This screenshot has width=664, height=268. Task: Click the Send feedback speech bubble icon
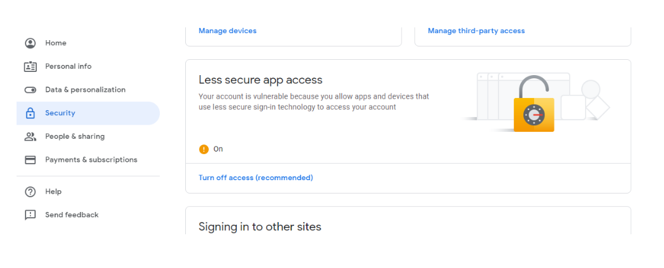click(x=30, y=215)
